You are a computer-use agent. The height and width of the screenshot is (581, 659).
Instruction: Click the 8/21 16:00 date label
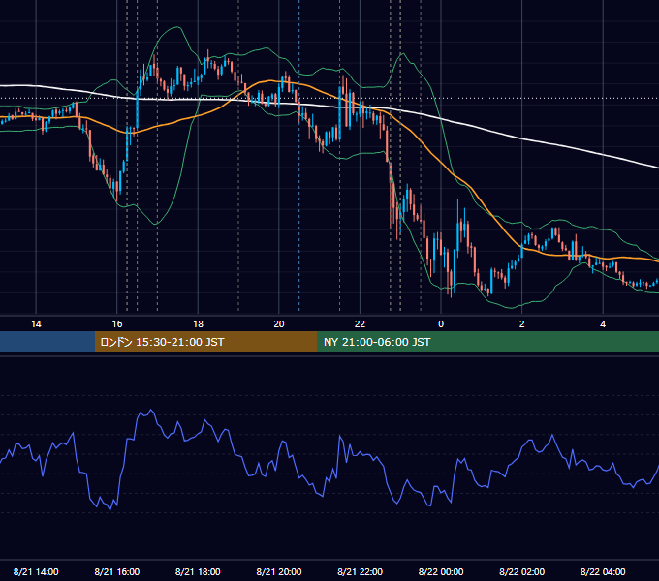[117, 571]
